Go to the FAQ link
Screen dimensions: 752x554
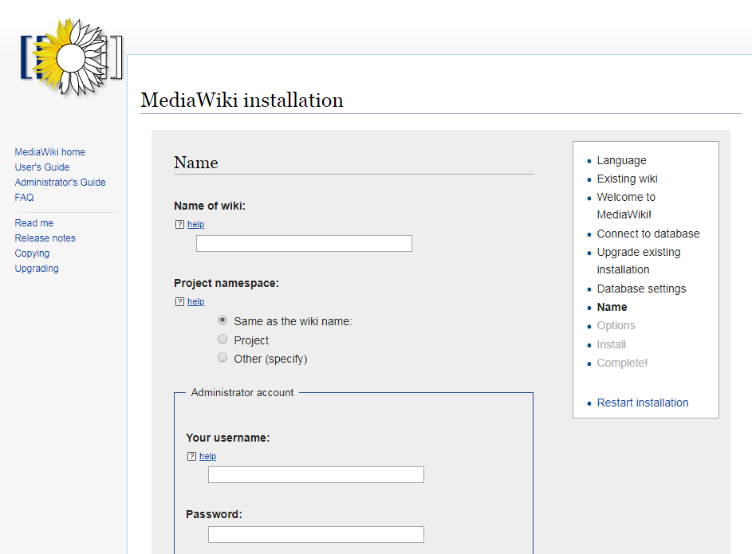tap(24, 198)
